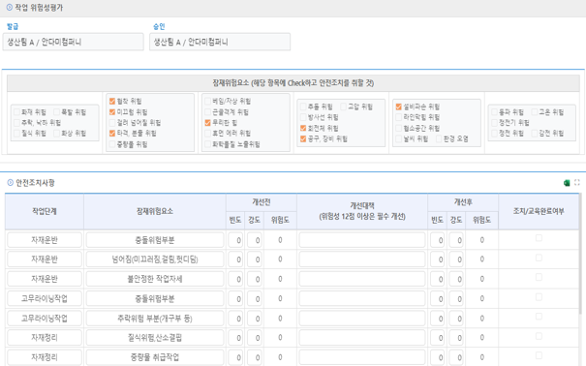Viewport: 586px width, 366px height.
Task: Uncheck the 무리한 힘 checkbox
Action: click(208, 123)
